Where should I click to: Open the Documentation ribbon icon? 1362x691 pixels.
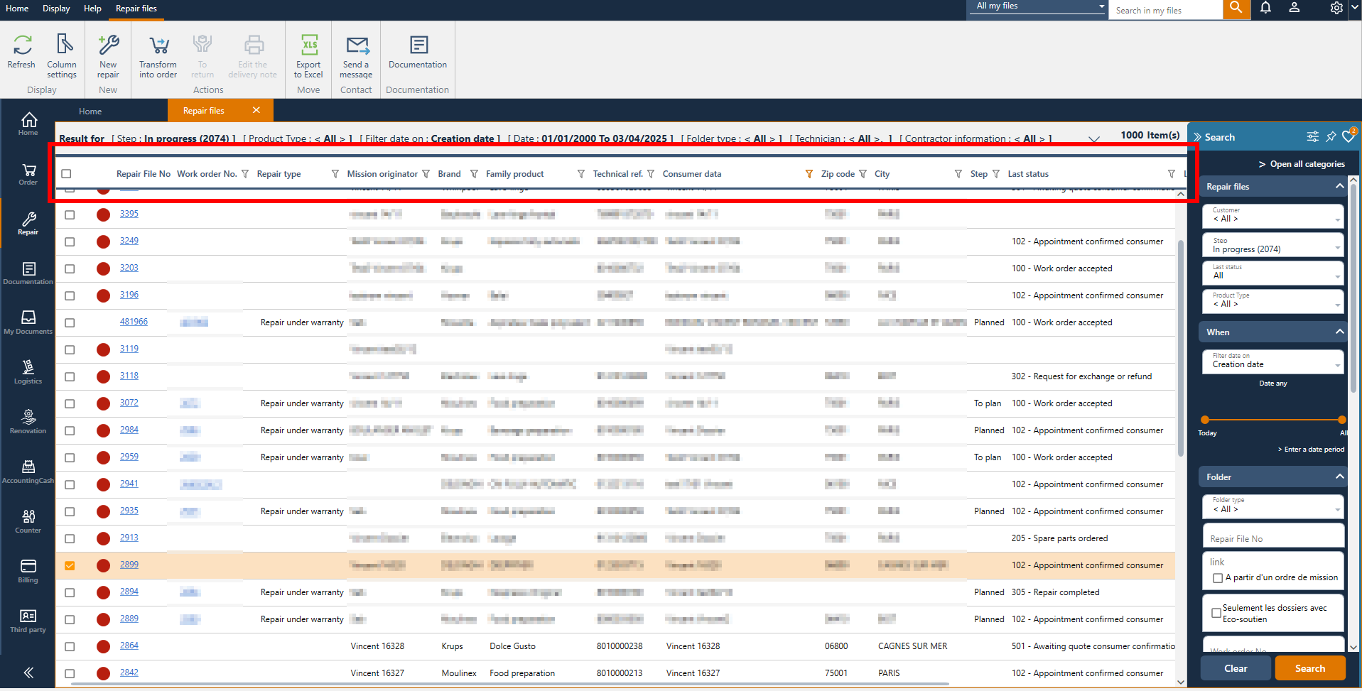[418, 45]
